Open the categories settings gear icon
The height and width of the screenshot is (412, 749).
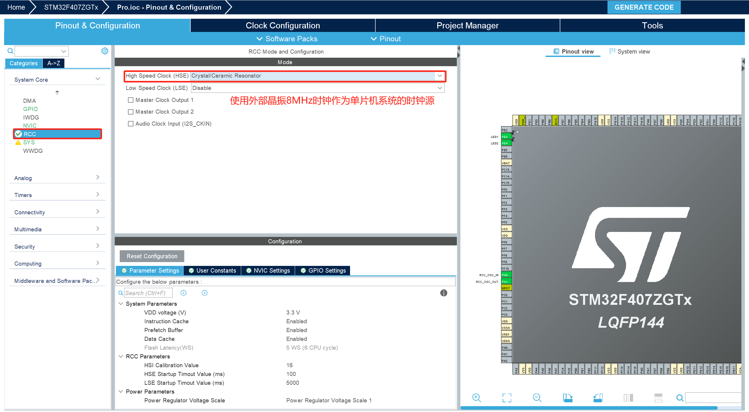pos(104,51)
